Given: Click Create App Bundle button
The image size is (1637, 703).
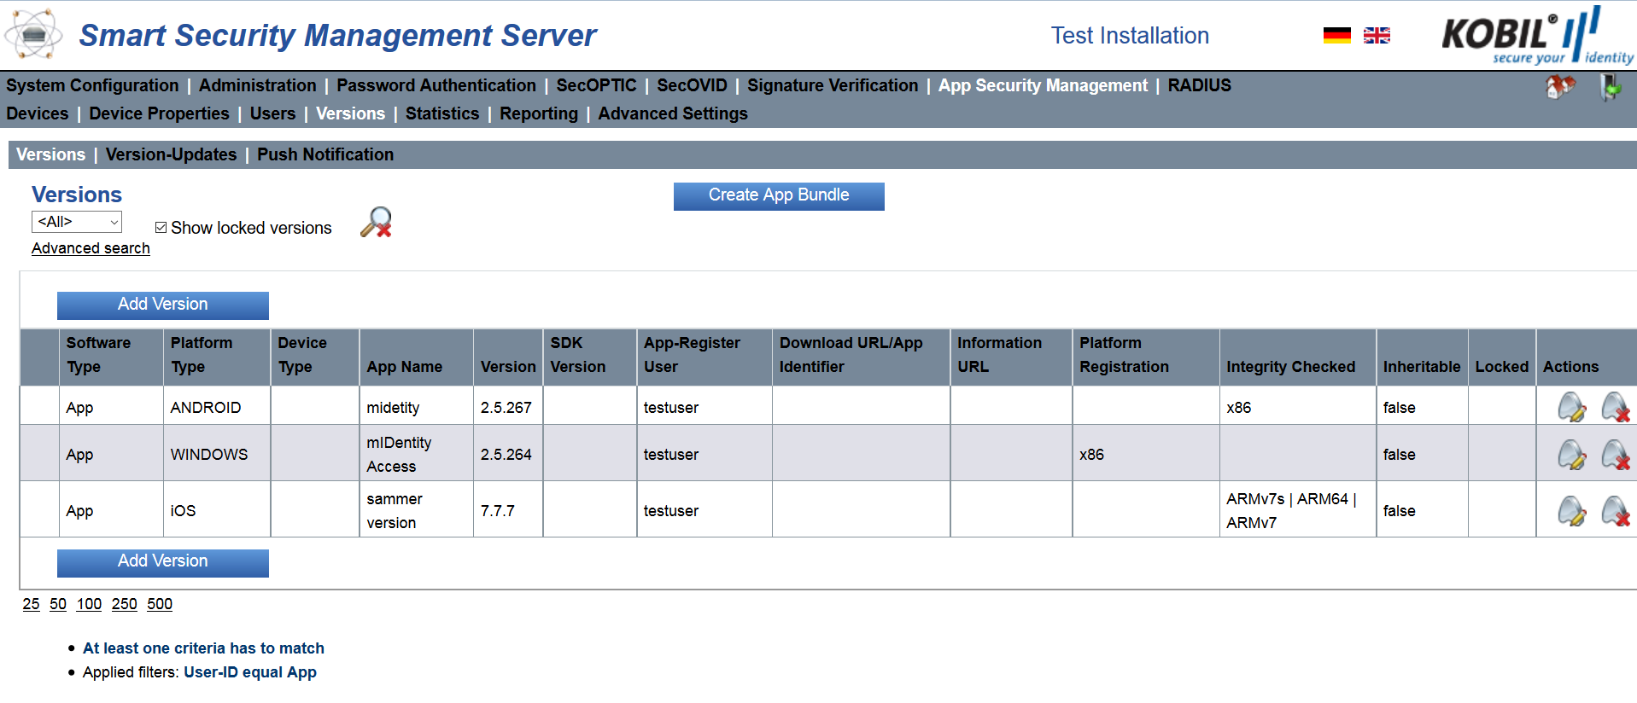Looking at the screenshot, I should point(779,195).
